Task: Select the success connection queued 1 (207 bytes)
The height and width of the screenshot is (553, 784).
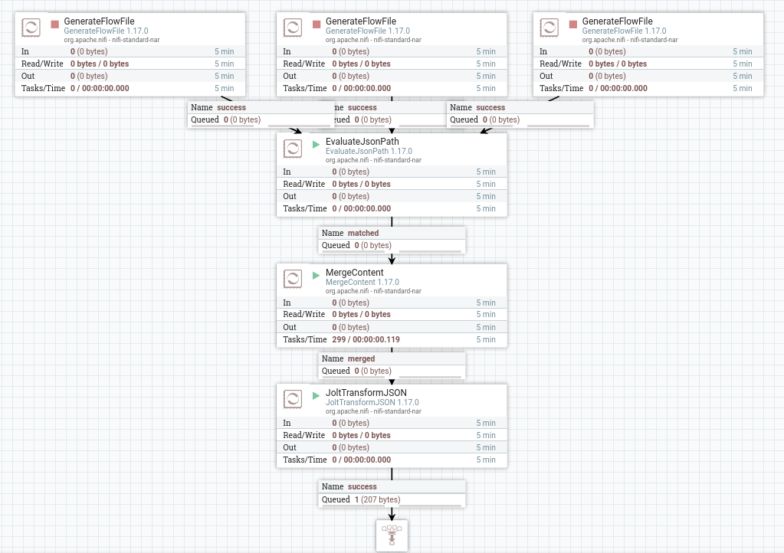Action: pos(392,493)
